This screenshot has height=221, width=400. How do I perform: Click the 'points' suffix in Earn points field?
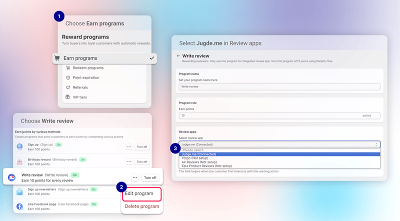(x=367, y=115)
